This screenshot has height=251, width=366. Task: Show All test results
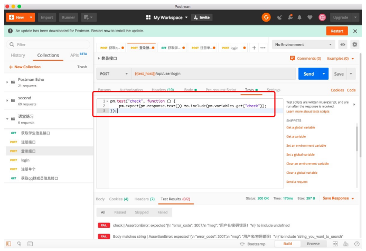coord(103,212)
